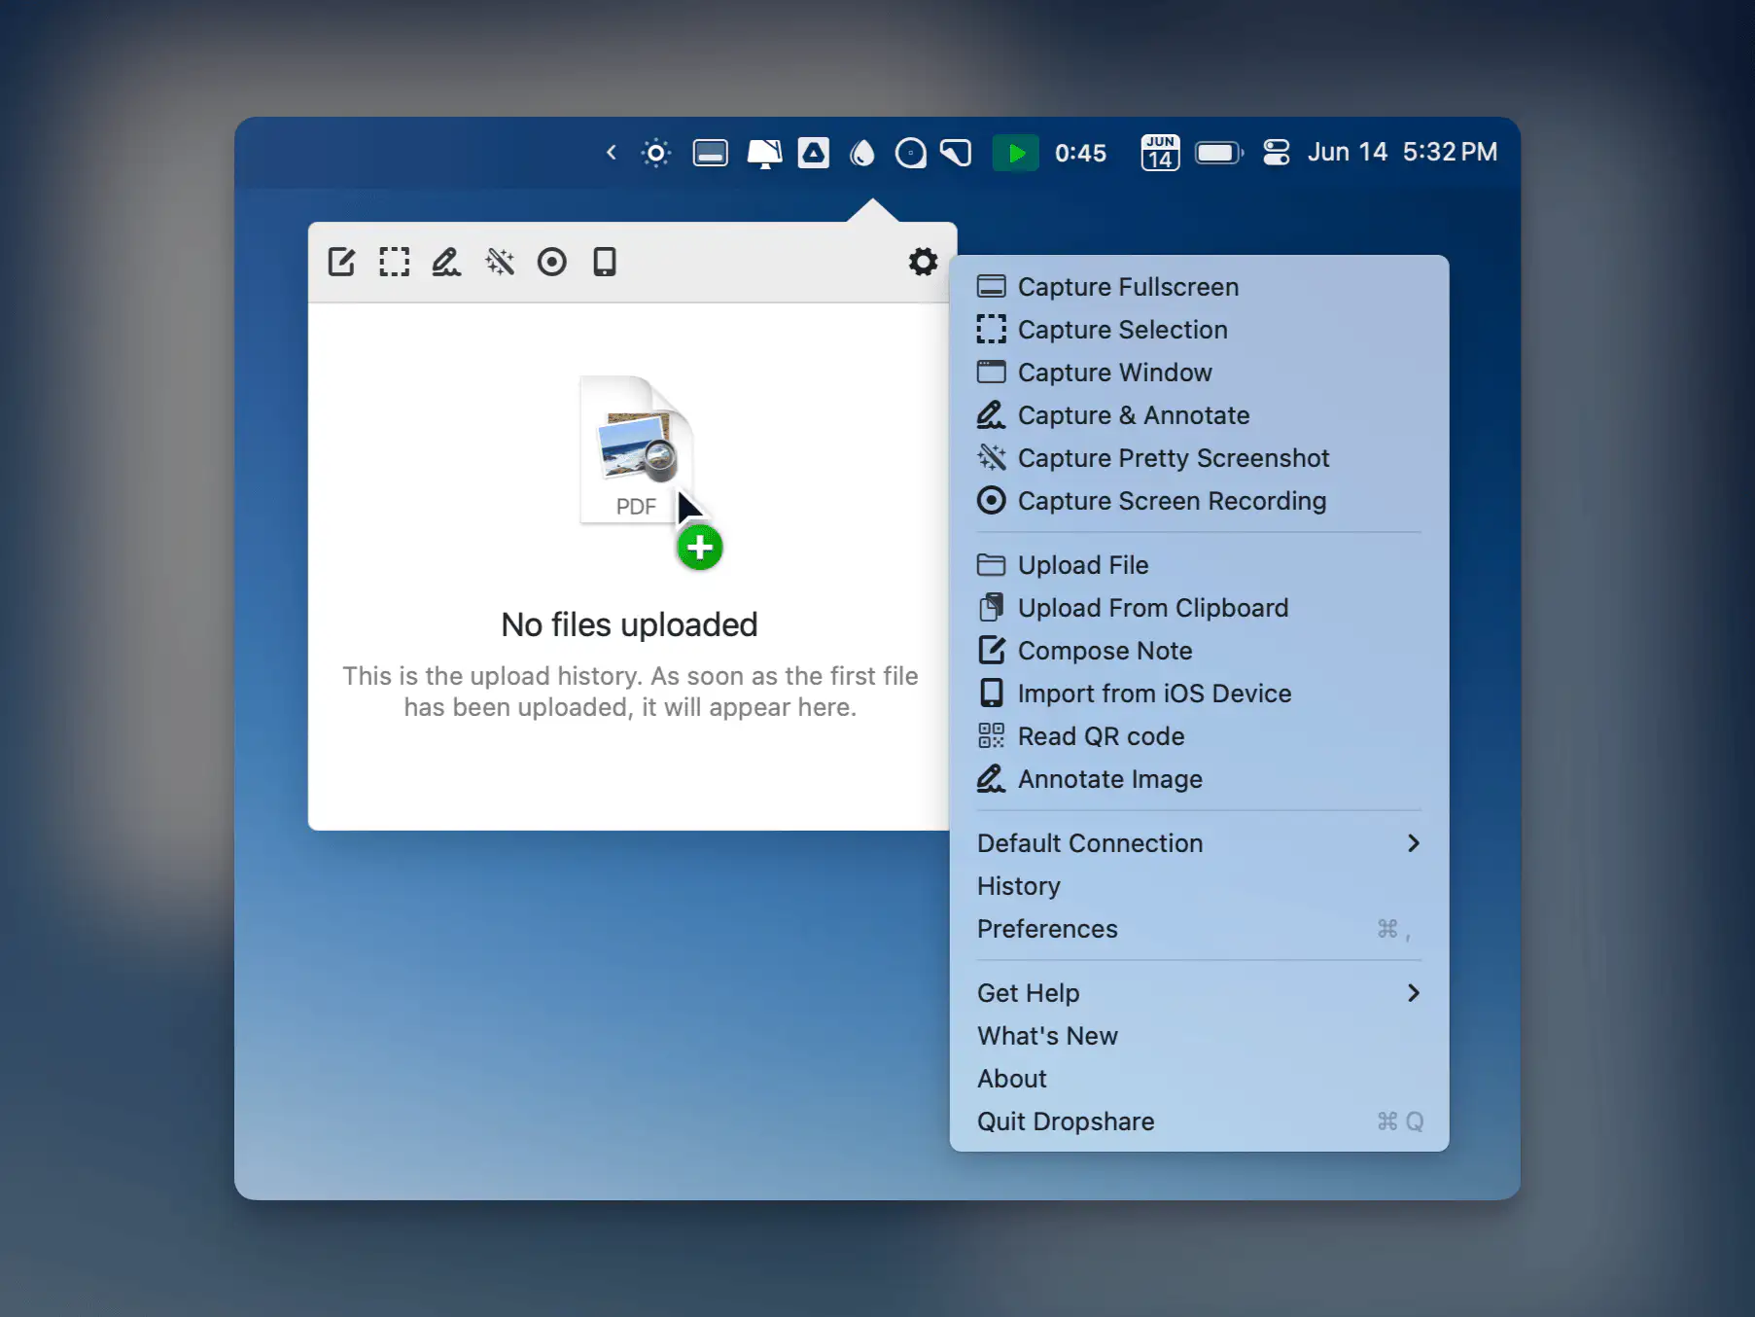Choose Capture Pretty Screenshot

pyautogui.click(x=1199, y=458)
